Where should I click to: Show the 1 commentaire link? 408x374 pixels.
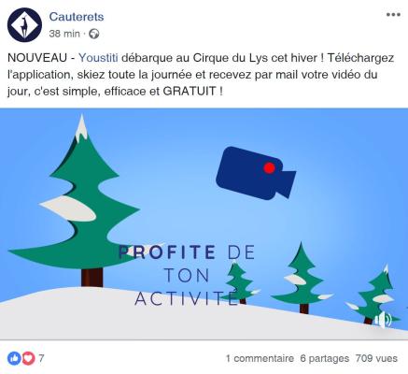[260, 358]
